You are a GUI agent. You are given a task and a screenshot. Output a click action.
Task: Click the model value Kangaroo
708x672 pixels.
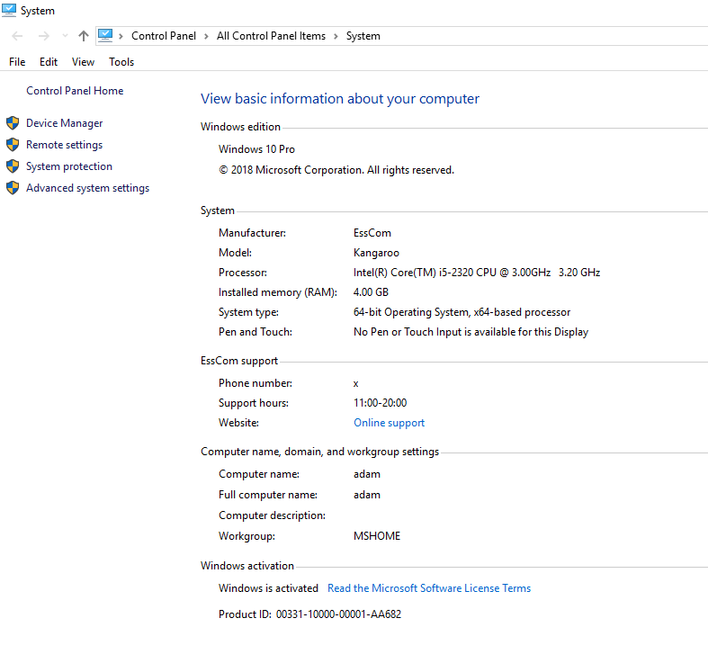click(x=376, y=253)
